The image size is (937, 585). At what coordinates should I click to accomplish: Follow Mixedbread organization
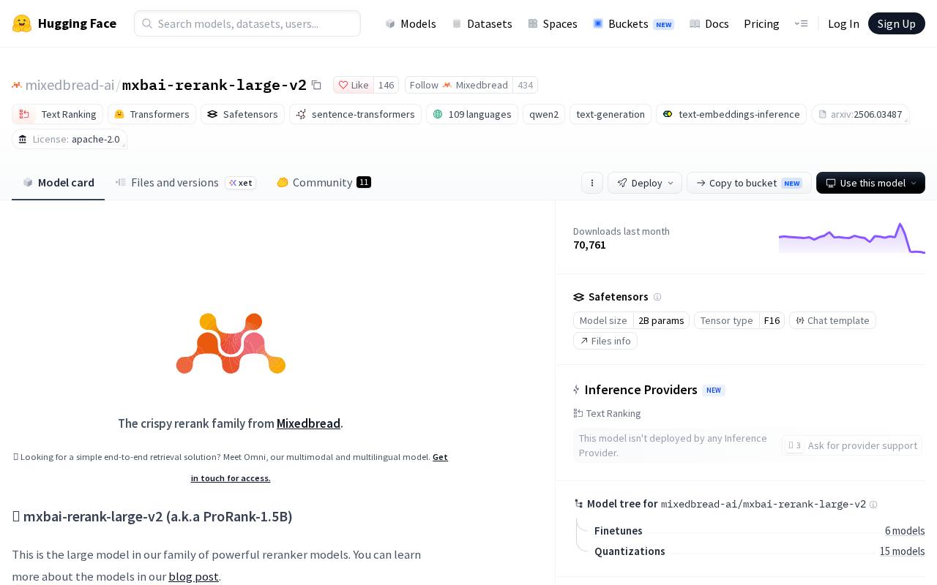tap(459, 85)
